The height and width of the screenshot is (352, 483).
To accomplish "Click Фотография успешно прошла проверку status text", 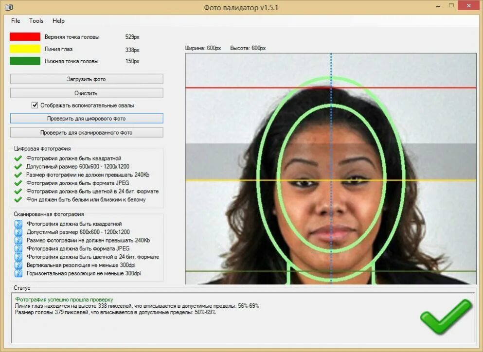I will tap(64, 299).
